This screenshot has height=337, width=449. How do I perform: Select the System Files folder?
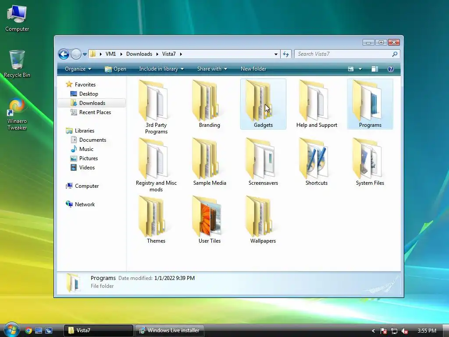(370, 162)
